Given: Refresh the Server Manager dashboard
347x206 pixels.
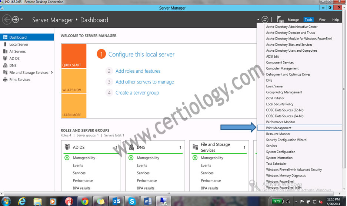Looking at the screenshot, I should (265, 20).
